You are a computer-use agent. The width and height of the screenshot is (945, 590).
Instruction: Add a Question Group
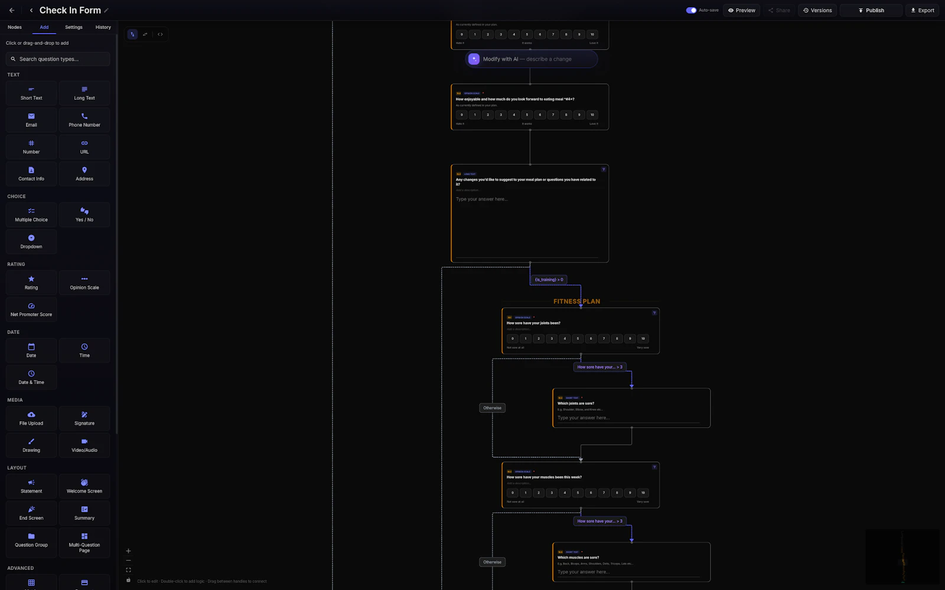pos(31,543)
